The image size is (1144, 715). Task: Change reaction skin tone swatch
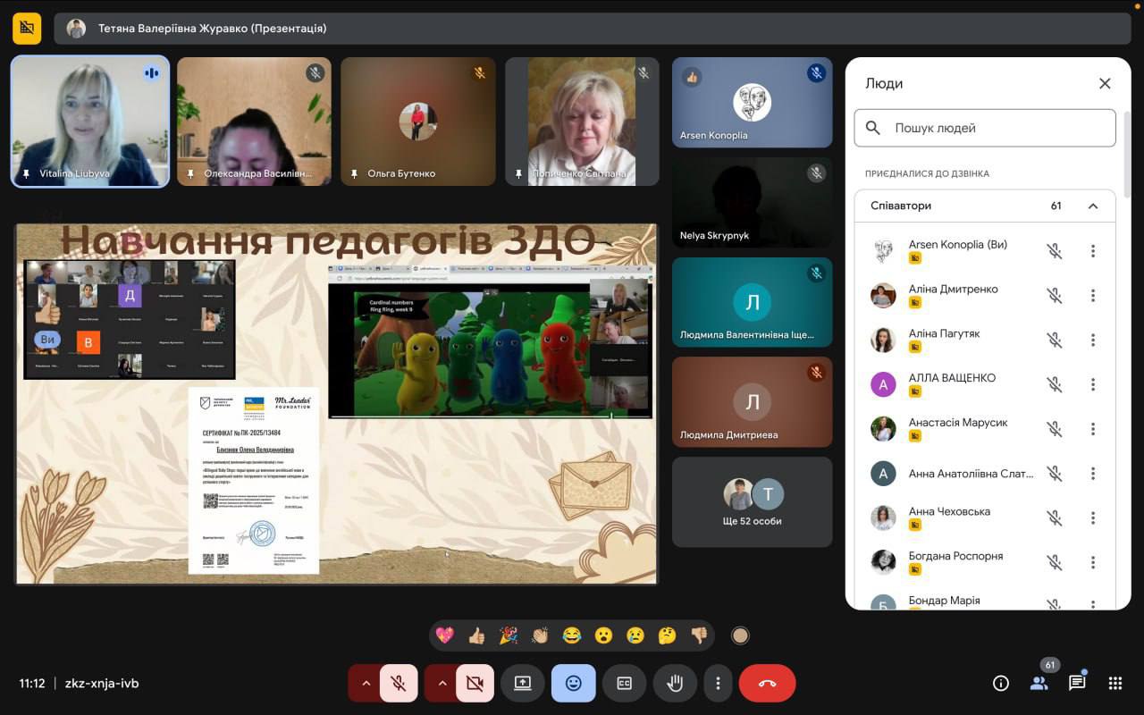[x=740, y=635]
